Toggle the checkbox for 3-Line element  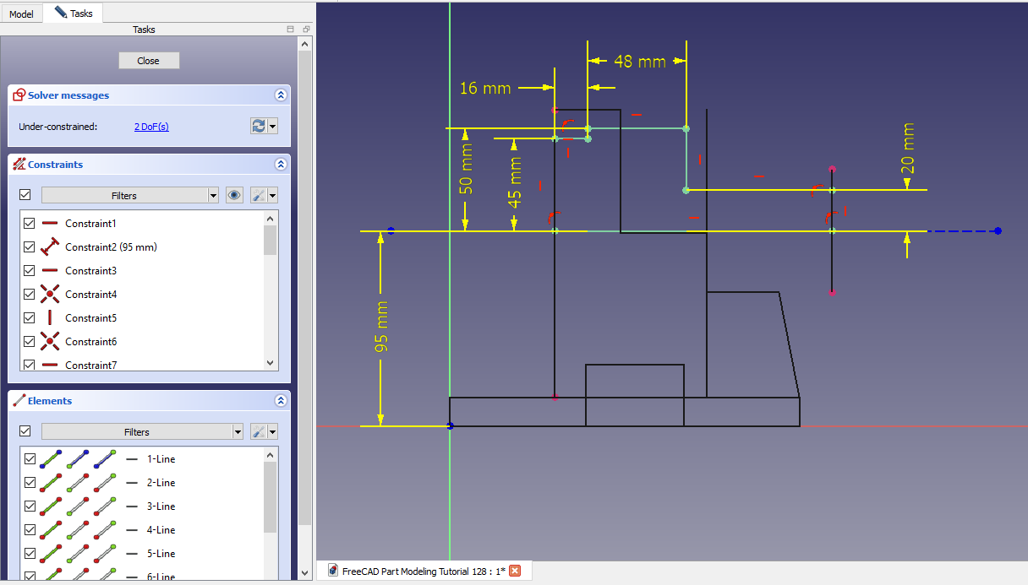click(30, 506)
